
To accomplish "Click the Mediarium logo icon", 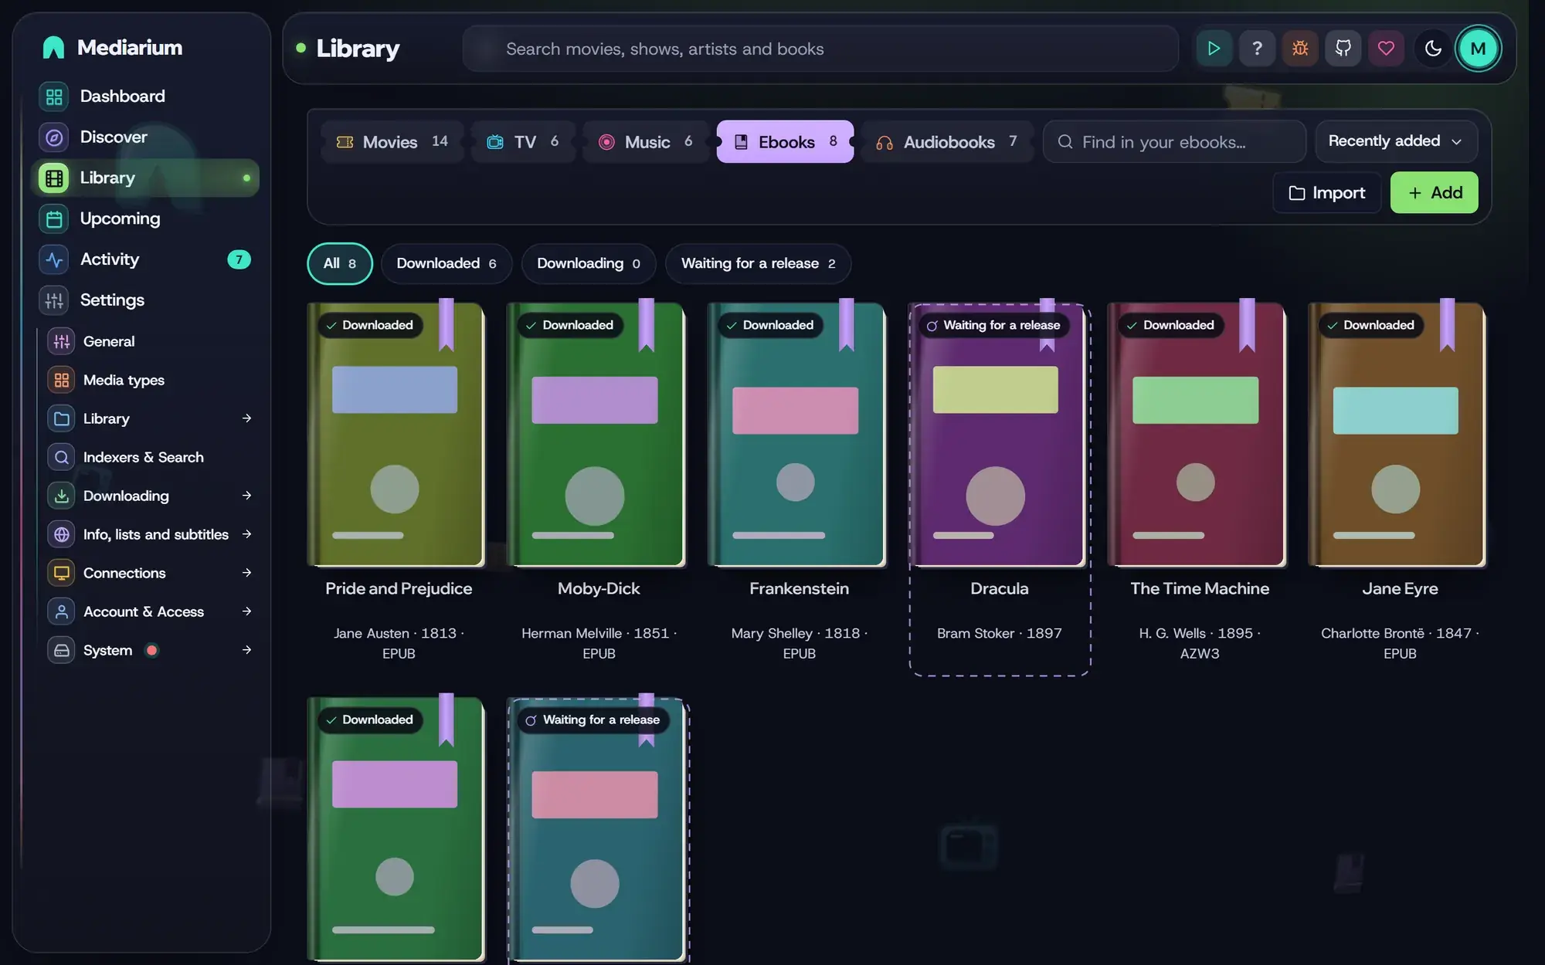I will pos(53,48).
